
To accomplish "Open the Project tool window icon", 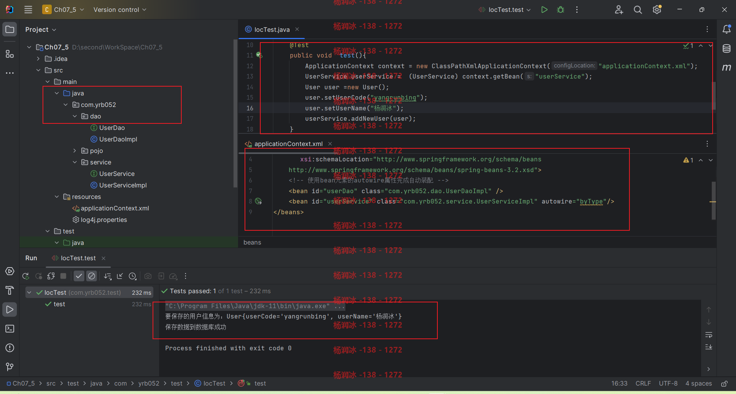I will click(10, 30).
